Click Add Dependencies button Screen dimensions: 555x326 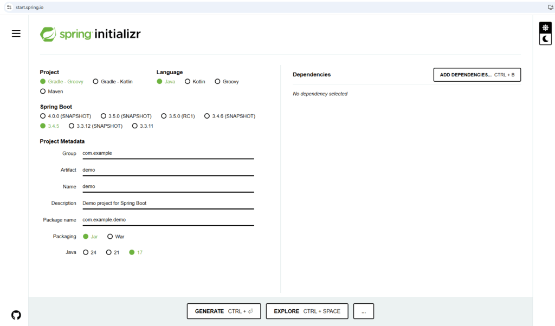(477, 75)
